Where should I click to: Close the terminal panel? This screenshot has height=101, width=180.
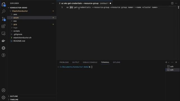coord(176,62)
